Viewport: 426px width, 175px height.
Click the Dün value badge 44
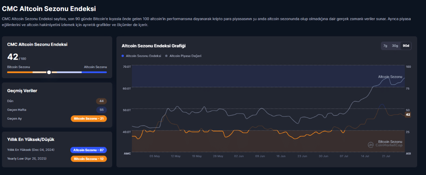[x=102, y=101]
